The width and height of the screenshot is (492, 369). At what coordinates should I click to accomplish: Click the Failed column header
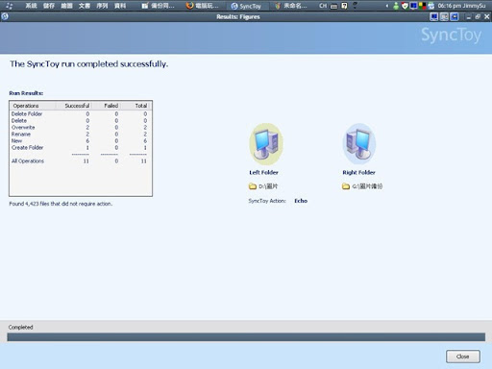pyautogui.click(x=106, y=106)
